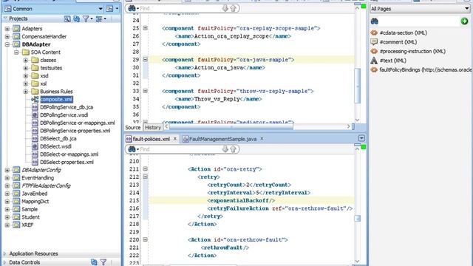473x266 pixels.
Task: Select the Student project
Action: click(x=30, y=216)
